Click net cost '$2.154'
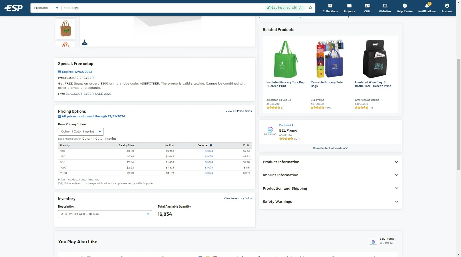461x257 pixels. (x=170, y=151)
